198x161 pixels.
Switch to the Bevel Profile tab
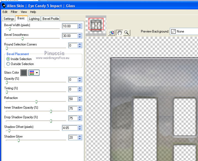pyautogui.click(x=51, y=19)
